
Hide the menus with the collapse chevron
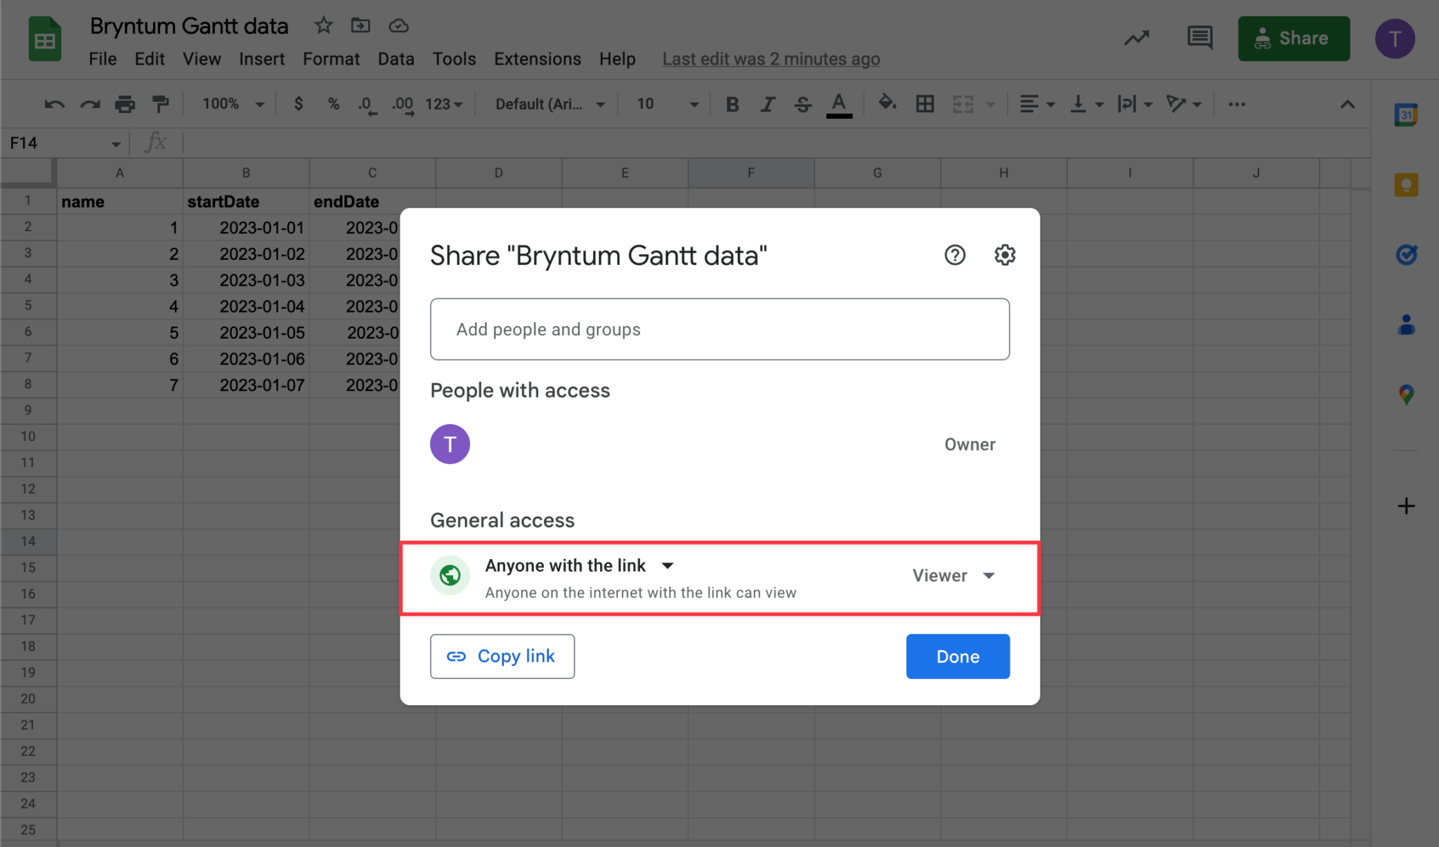coord(1347,105)
